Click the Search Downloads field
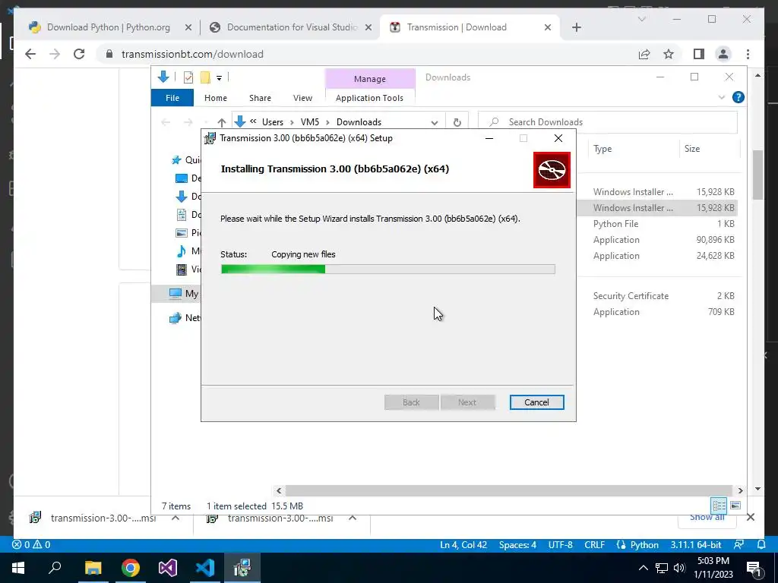The image size is (778, 583). 607,122
